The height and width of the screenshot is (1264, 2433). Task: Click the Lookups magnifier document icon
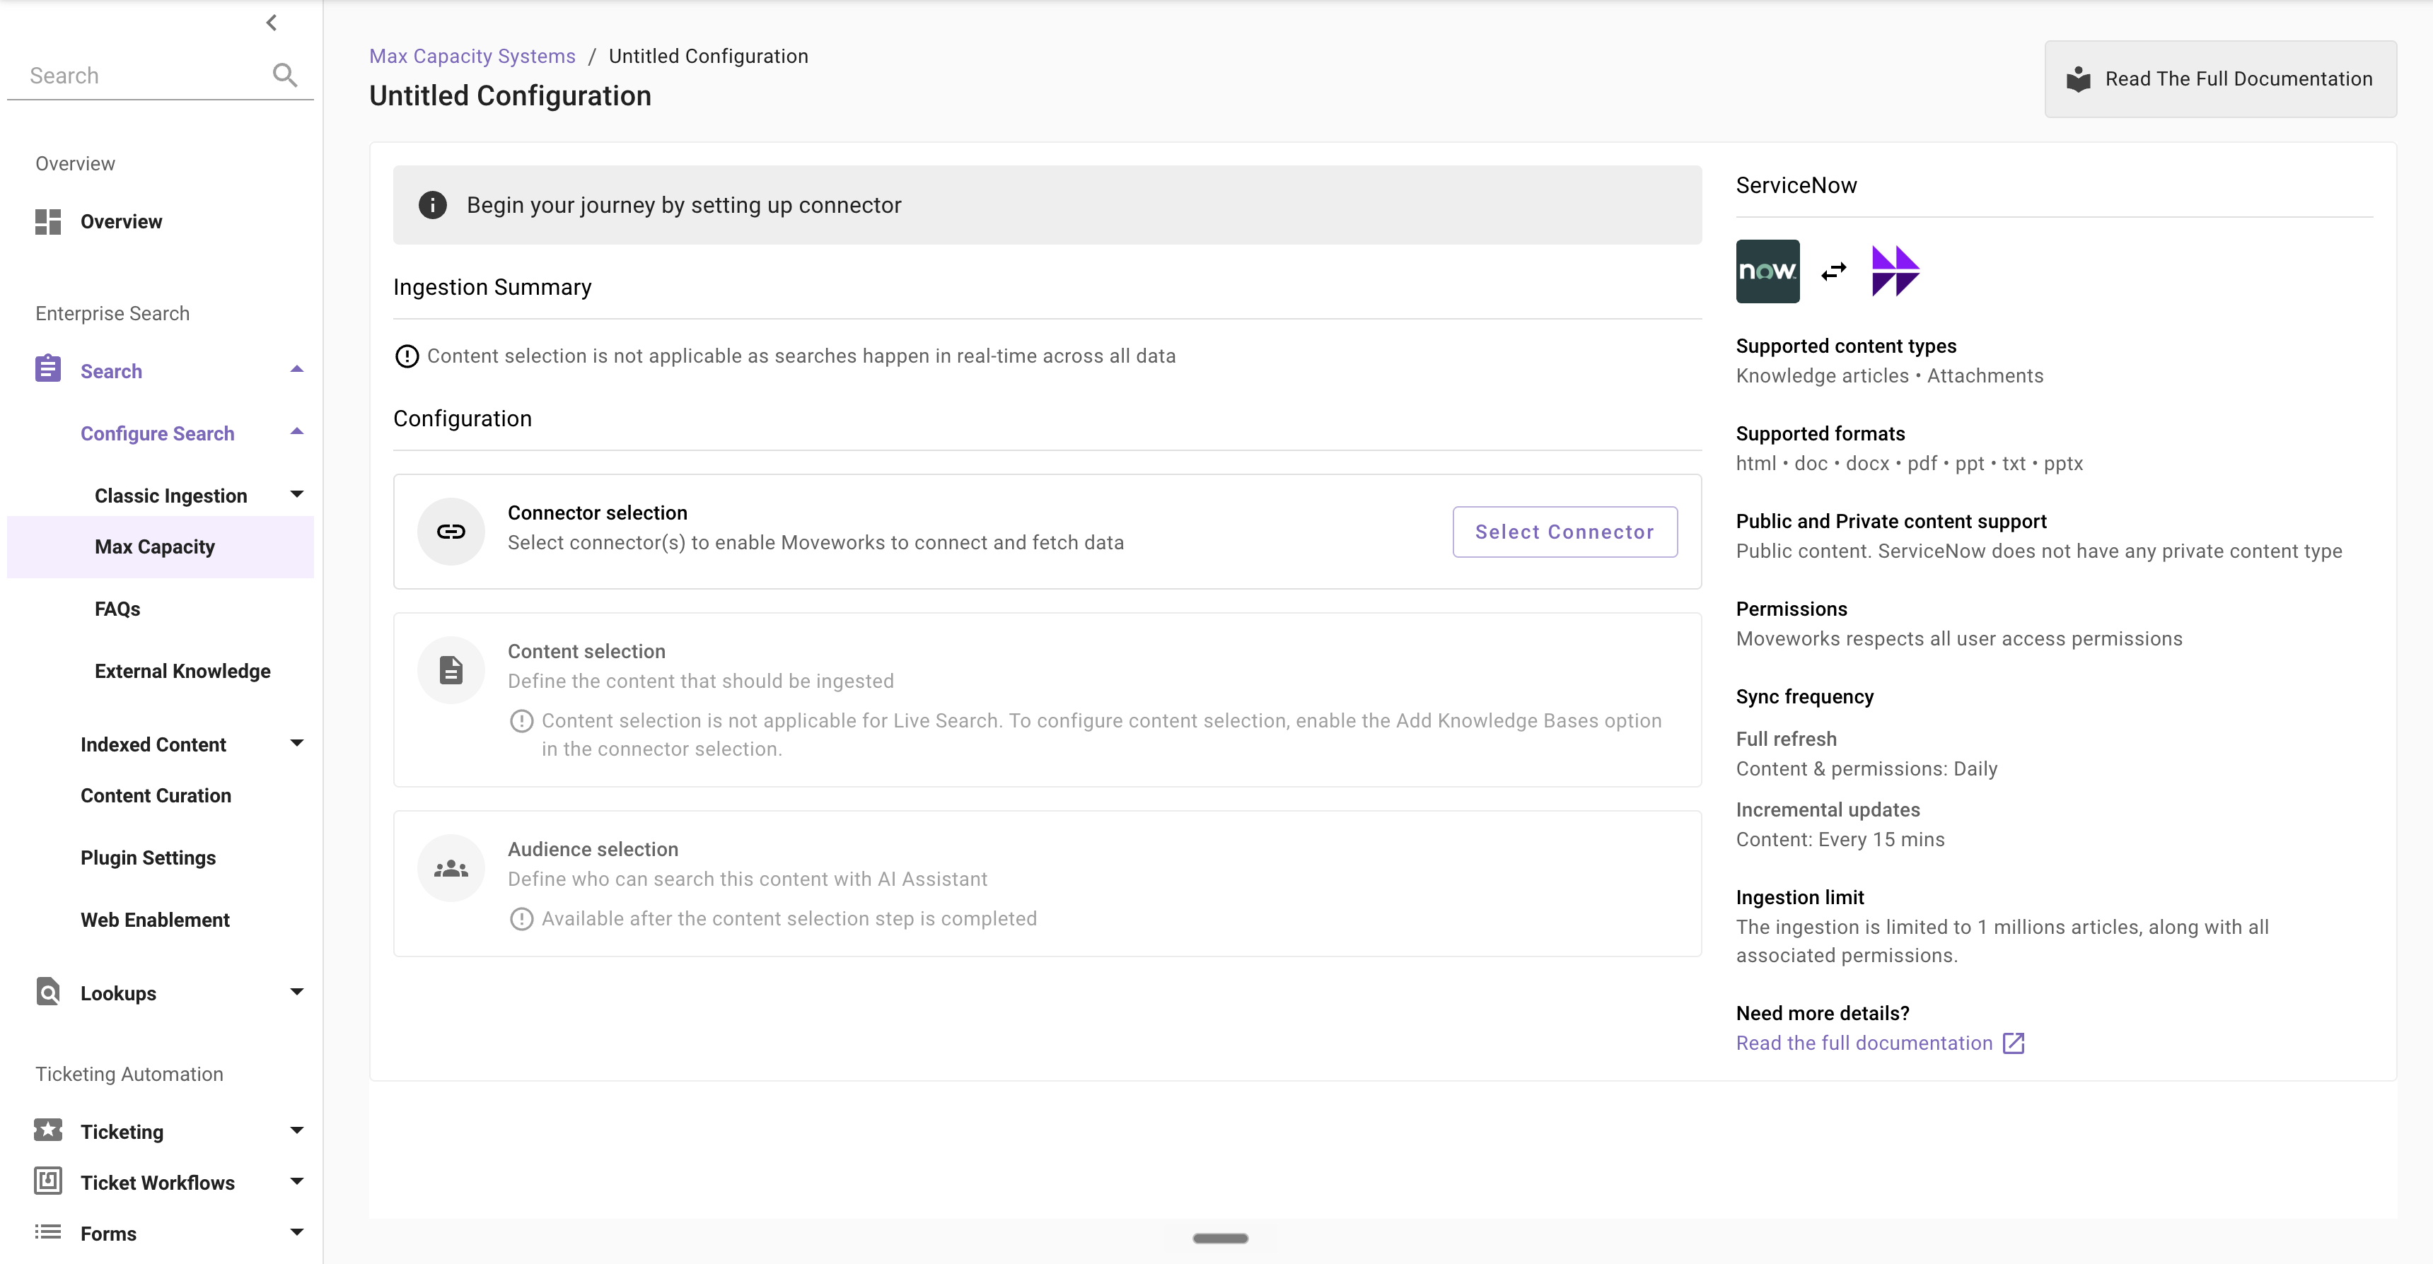coord(48,991)
